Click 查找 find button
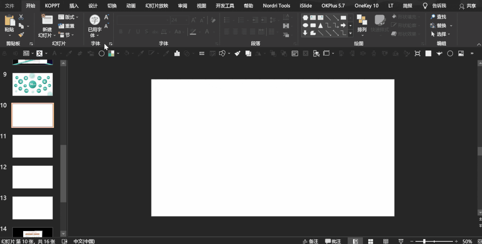The width and height of the screenshot is (482, 244). (x=438, y=17)
